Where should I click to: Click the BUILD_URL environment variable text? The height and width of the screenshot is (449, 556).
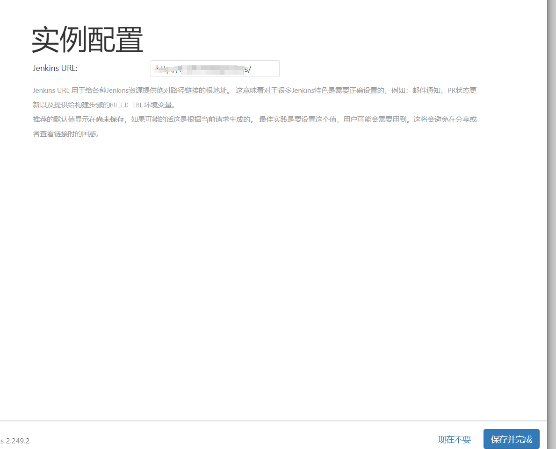click(x=126, y=105)
